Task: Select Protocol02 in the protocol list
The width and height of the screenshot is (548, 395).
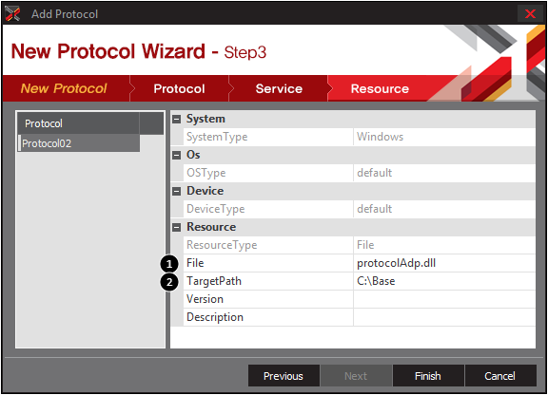Action: pyautogui.click(x=79, y=143)
